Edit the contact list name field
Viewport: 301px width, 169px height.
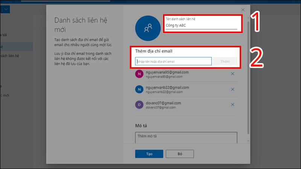(x=201, y=25)
